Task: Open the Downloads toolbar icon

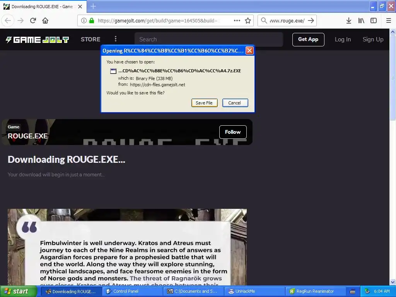Action: pos(349,20)
